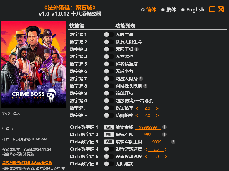Click the Ctrl+数字键 6 hotkey label
The image size is (229, 171).
click(84, 164)
